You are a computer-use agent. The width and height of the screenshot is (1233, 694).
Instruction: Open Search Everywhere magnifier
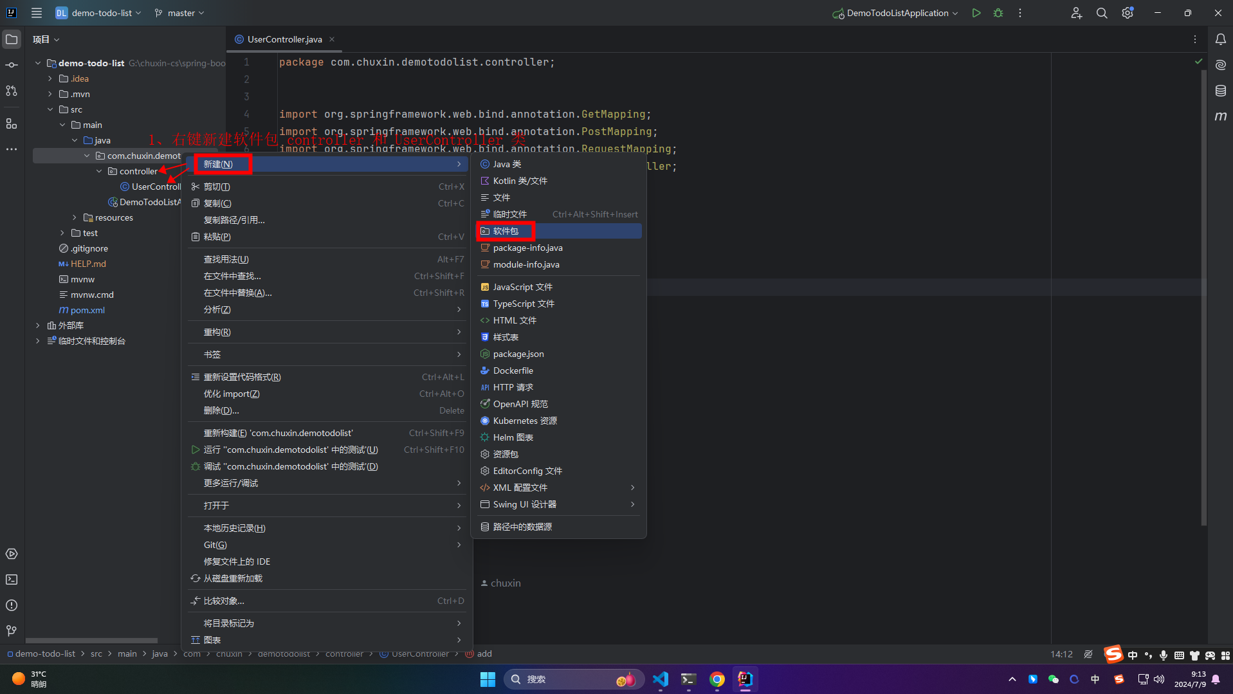point(1102,13)
